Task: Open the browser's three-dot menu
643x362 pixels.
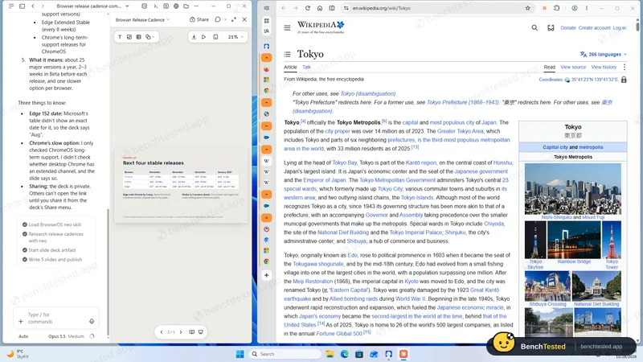Action: (587, 8)
